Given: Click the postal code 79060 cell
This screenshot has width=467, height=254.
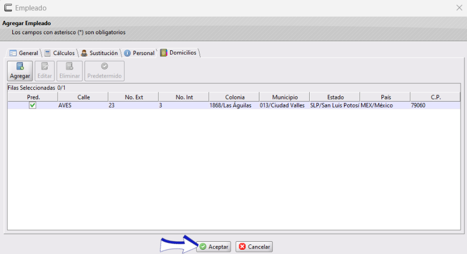Looking at the screenshot, I should point(435,105).
